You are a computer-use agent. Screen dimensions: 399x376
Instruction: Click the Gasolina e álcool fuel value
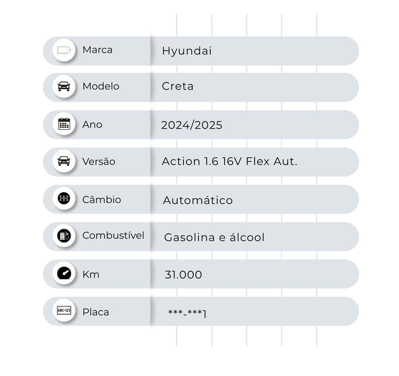coord(214,238)
